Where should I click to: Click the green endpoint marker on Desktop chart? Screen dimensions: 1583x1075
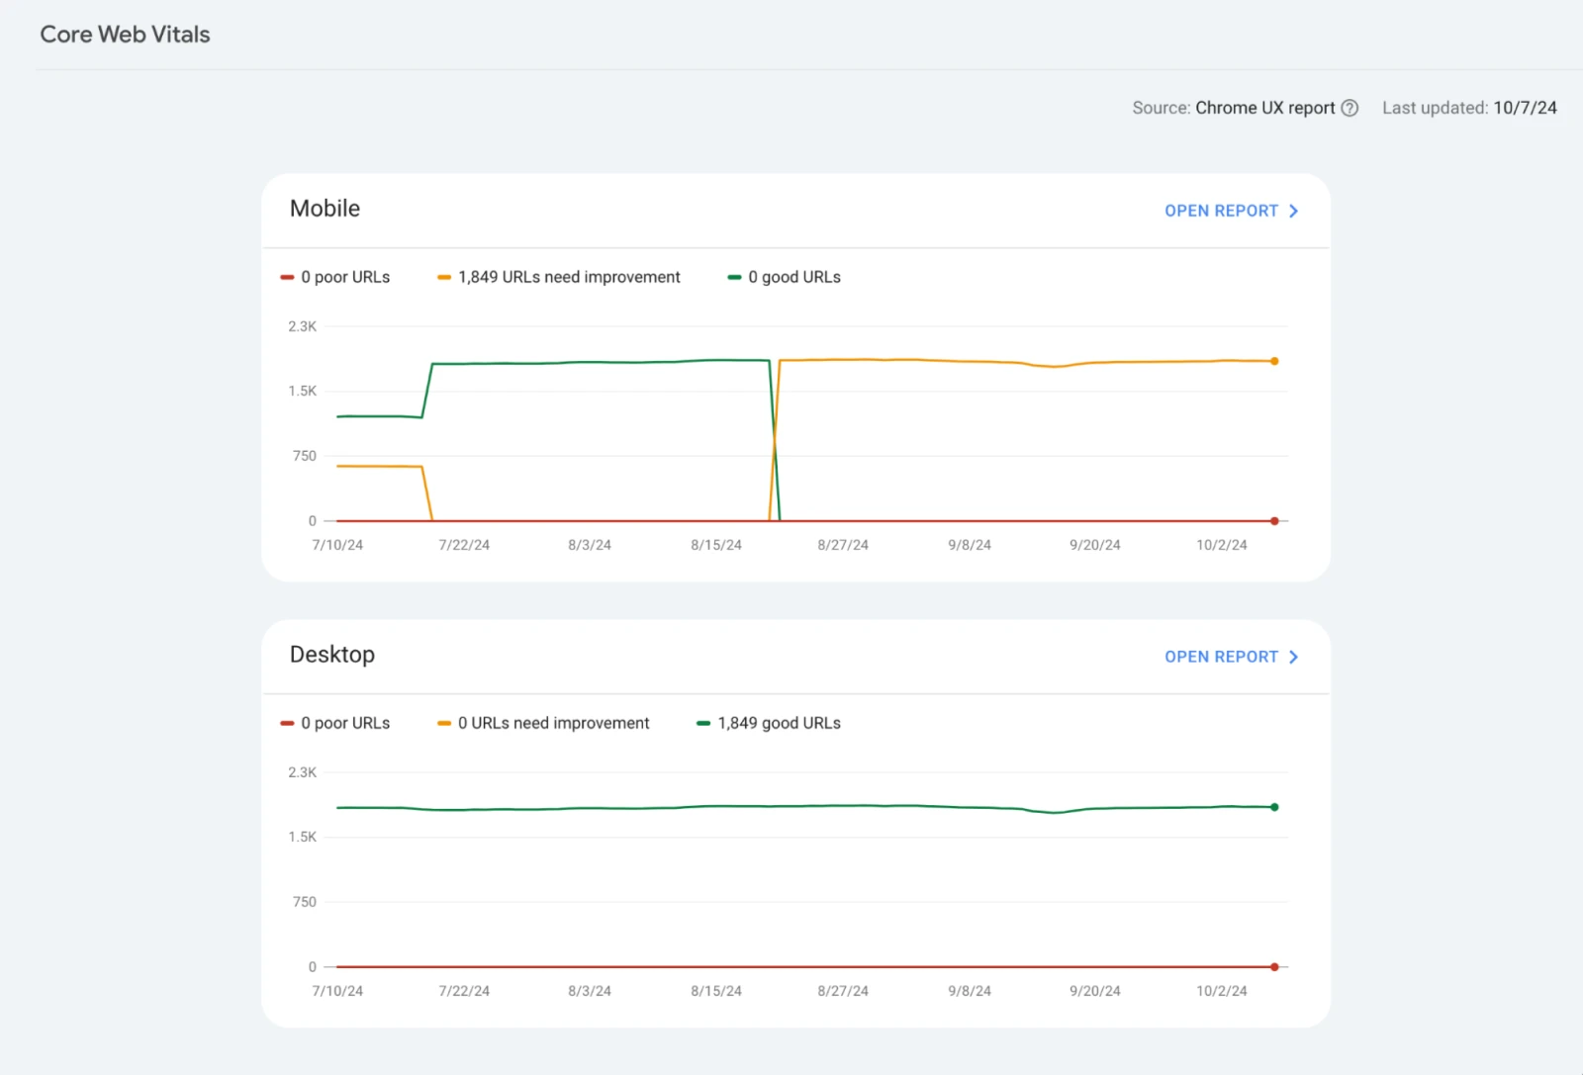[1274, 807]
